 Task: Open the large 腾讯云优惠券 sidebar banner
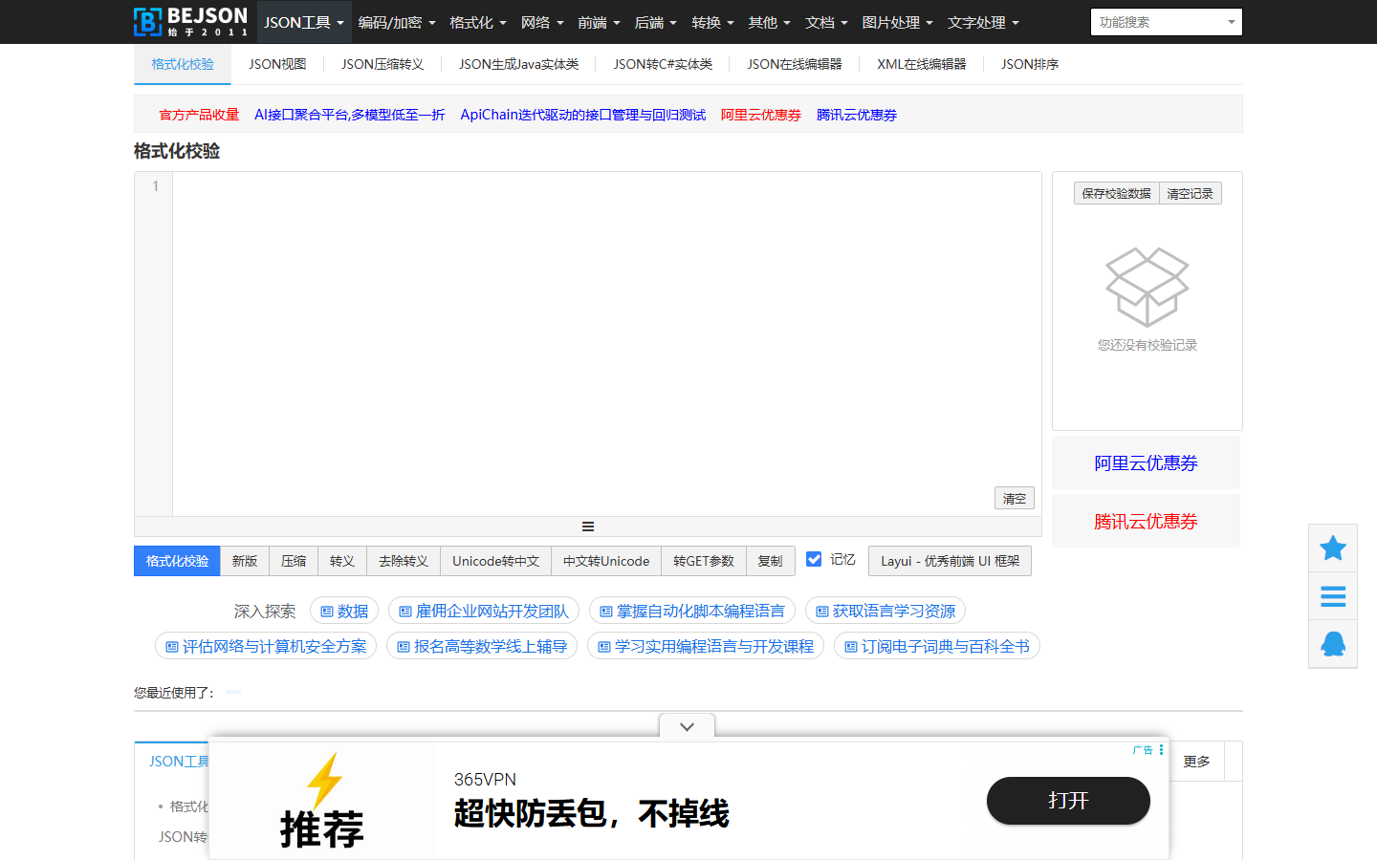pos(1146,522)
